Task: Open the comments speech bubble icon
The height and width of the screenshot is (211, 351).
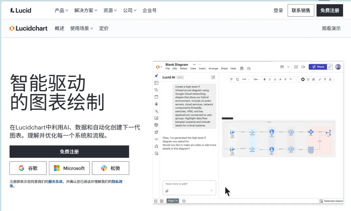Action: [282, 67]
